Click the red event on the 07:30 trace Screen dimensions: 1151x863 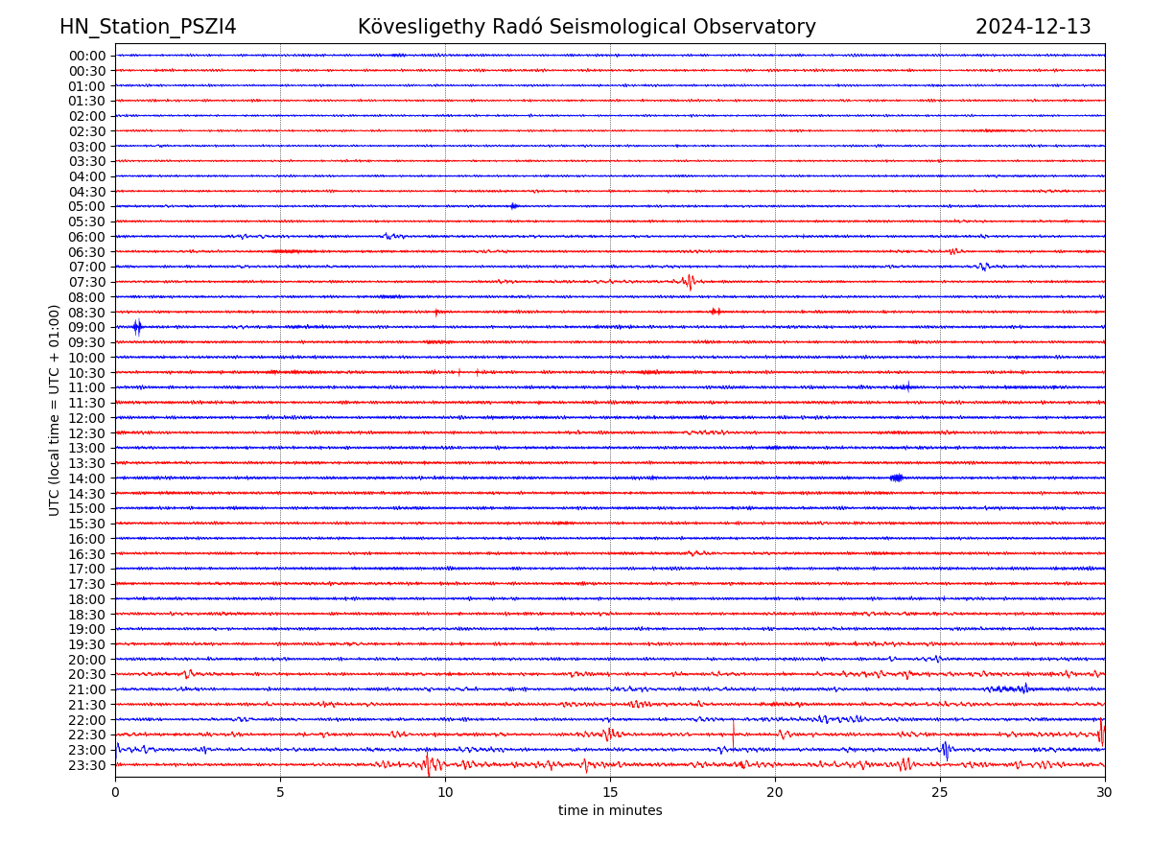[689, 281]
